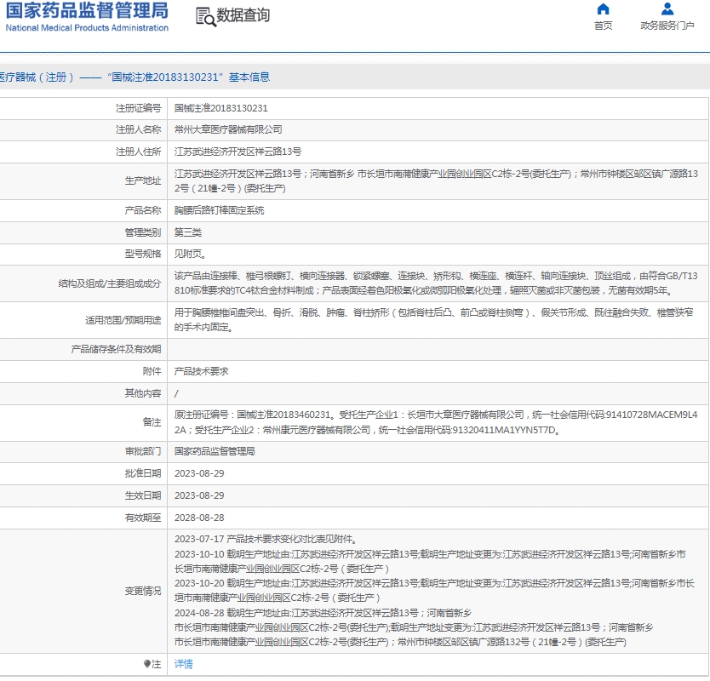The image size is (710, 681).
Task: Click the 2023-07-17 change entry line
Action: point(266,540)
